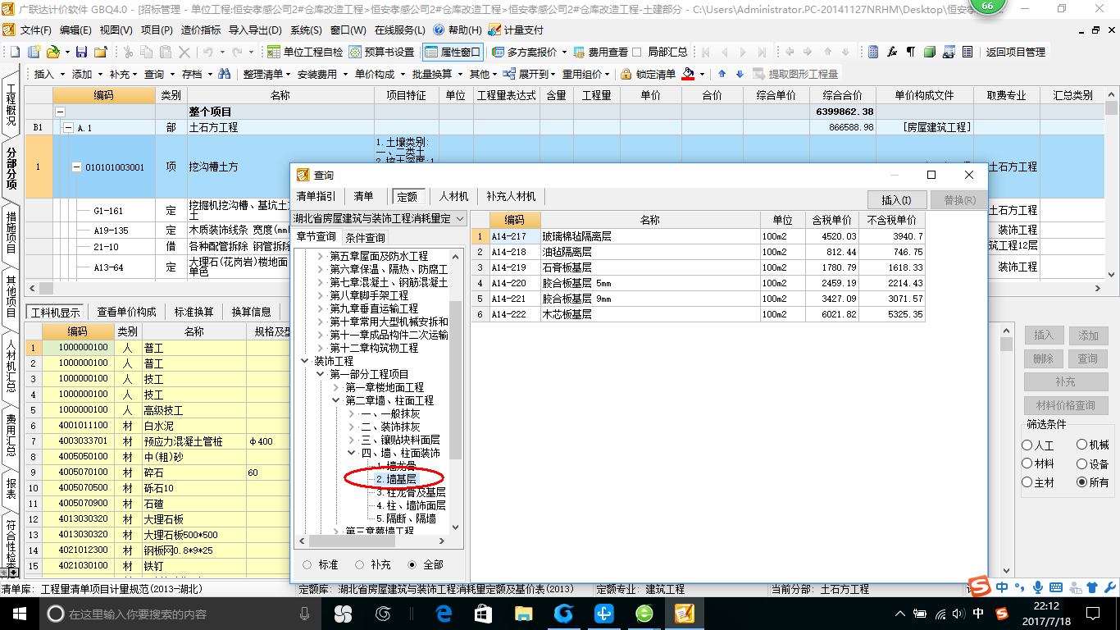Click the 插入(I) button in query dialog
The height and width of the screenshot is (630, 1120).
[896, 200]
